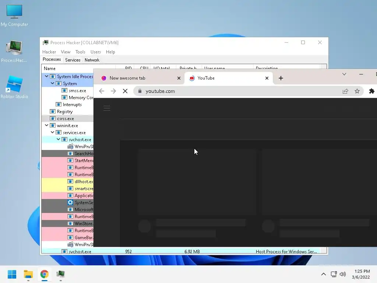Viewport: 377px width, 283px height.
Task: Collapse the wininit.exe tree node
Action: (46, 125)
